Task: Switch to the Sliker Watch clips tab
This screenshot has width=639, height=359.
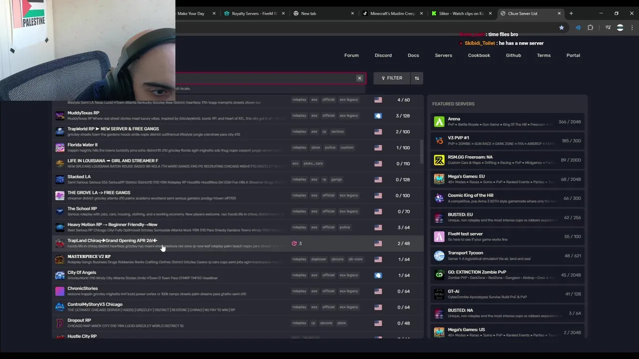Action: tap(461, 13)
